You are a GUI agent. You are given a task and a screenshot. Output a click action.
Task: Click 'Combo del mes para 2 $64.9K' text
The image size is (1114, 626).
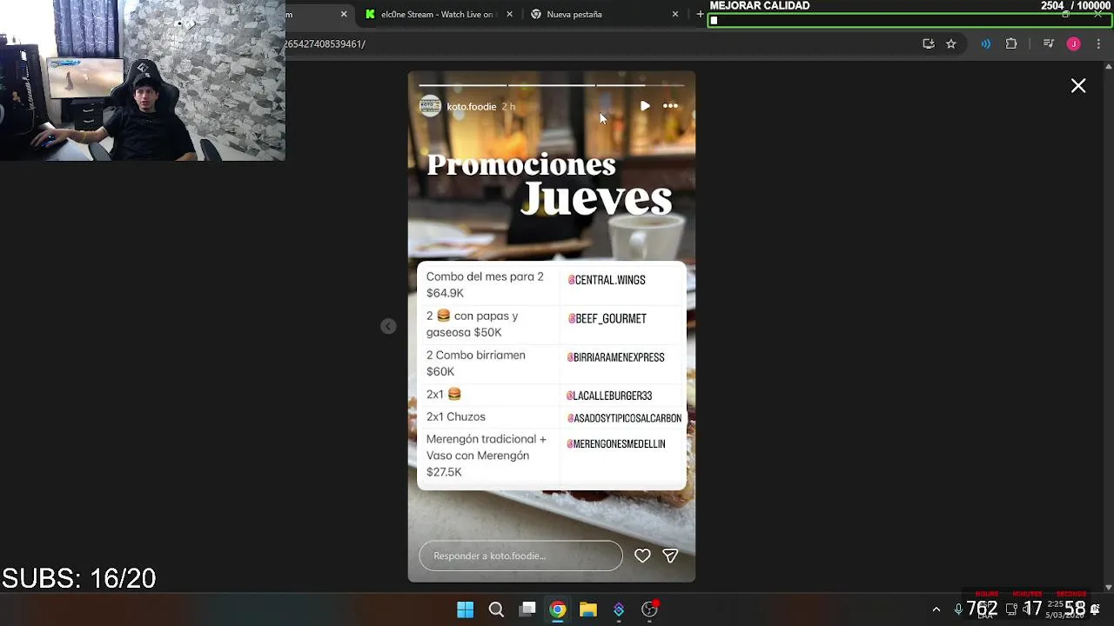pos(485,284)
